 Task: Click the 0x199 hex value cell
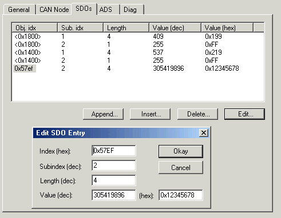click(x=213, y=37)
